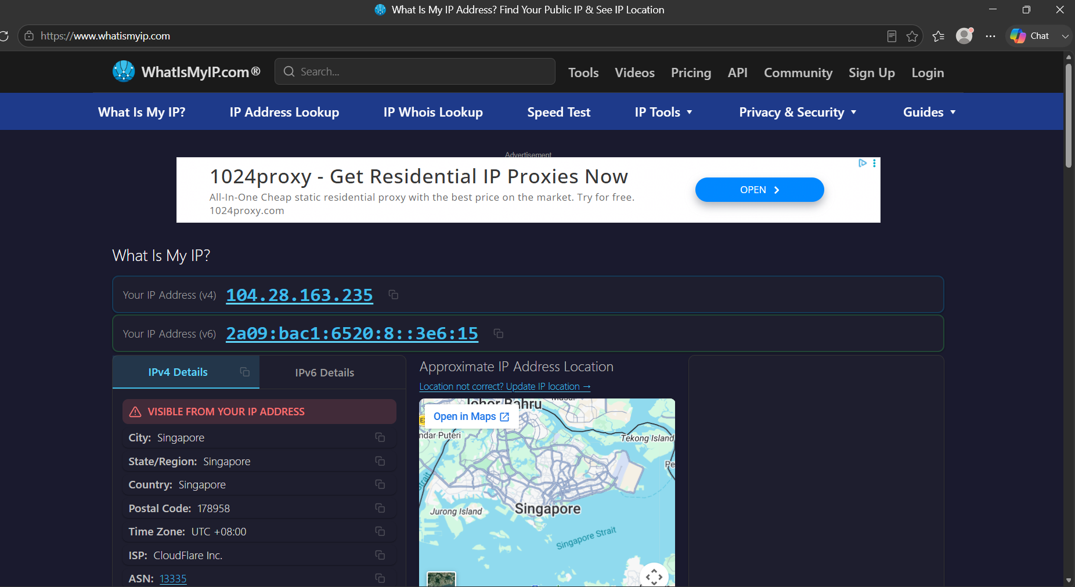
Task: Click the VISIBLE FROM YOUR IP ADDRESS banner
Action: click(x=259, y=411)
